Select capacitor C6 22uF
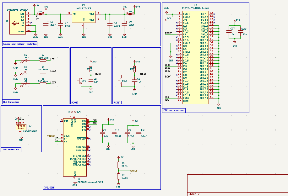The height and width of the screenshot is (196, 288). pos(46,24)
